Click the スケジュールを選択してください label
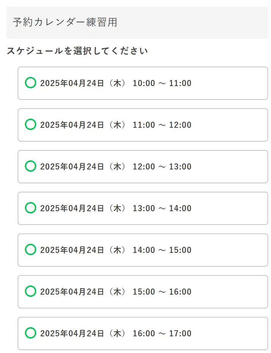Screen dimensions: 271x353 click(x=78, y=50)
